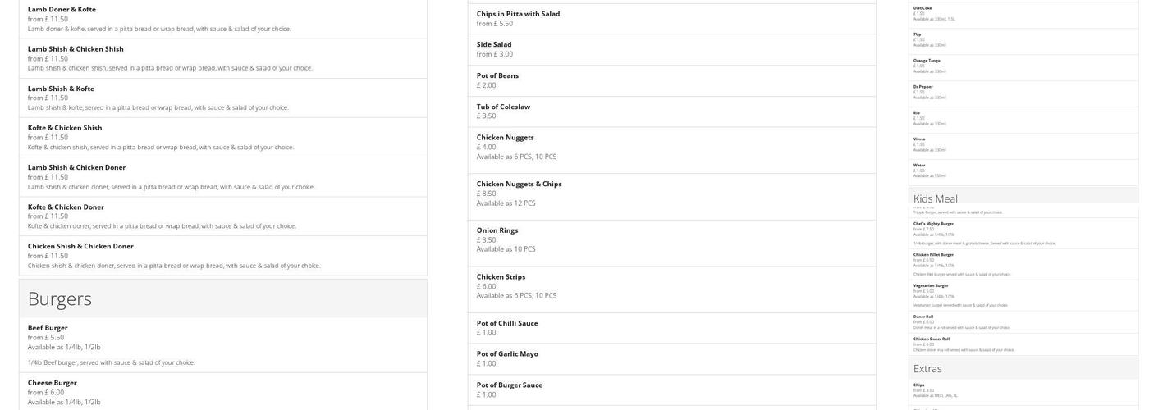This screenshot has height=410, width=1149.
Task: Choose Chicken Nuggets & Chips
Action: (x=519, y=184)
